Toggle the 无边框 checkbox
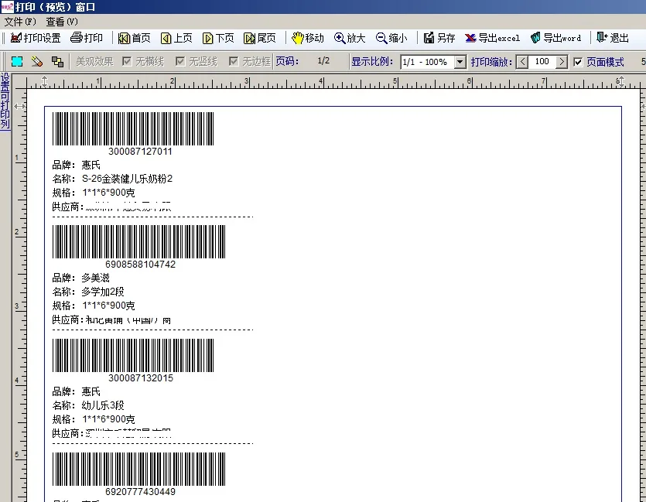Image resolution: width=646 pixels, height=502 pixels. coord(234,61)
